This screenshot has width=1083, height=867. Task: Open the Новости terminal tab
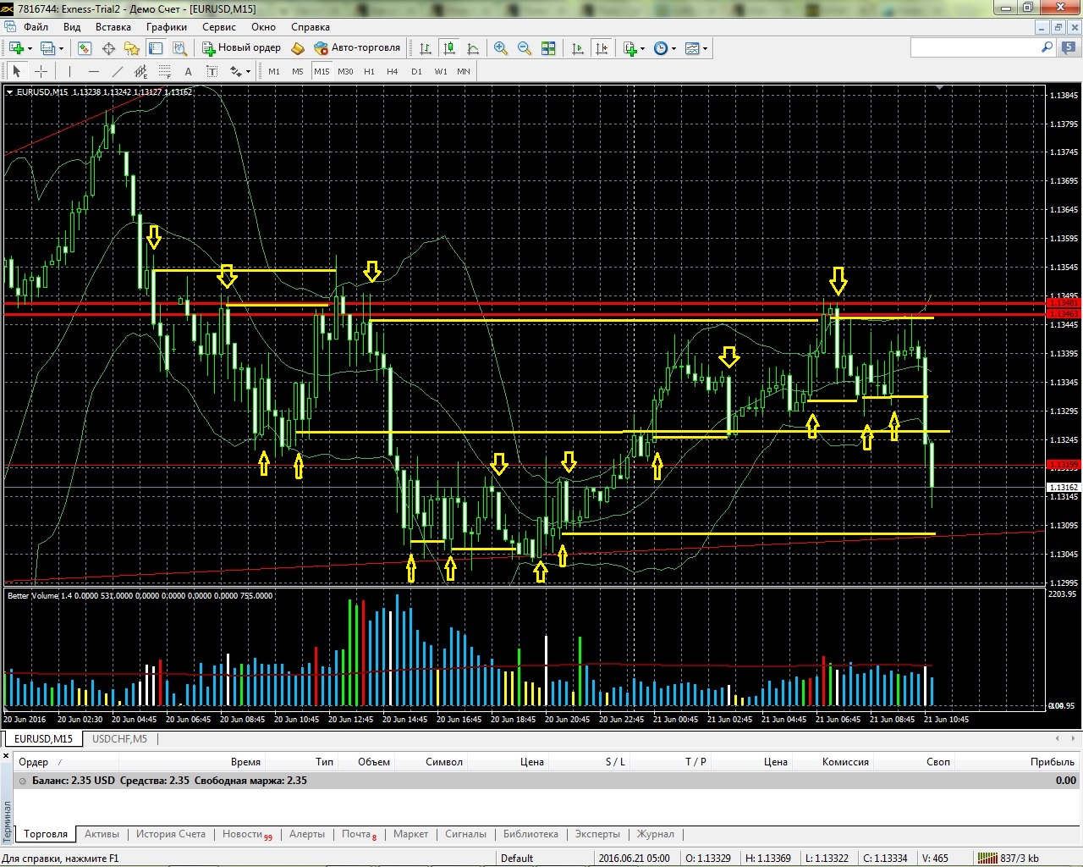(x=247, y=834)
